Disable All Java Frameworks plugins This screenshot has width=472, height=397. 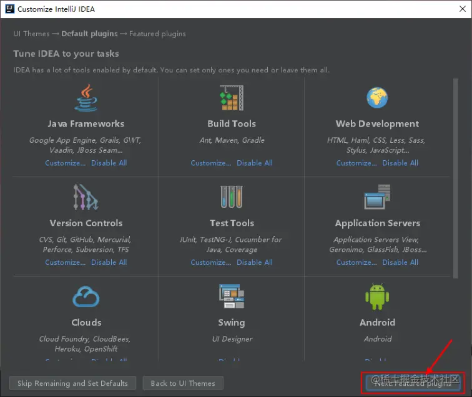tap(109, 163)
